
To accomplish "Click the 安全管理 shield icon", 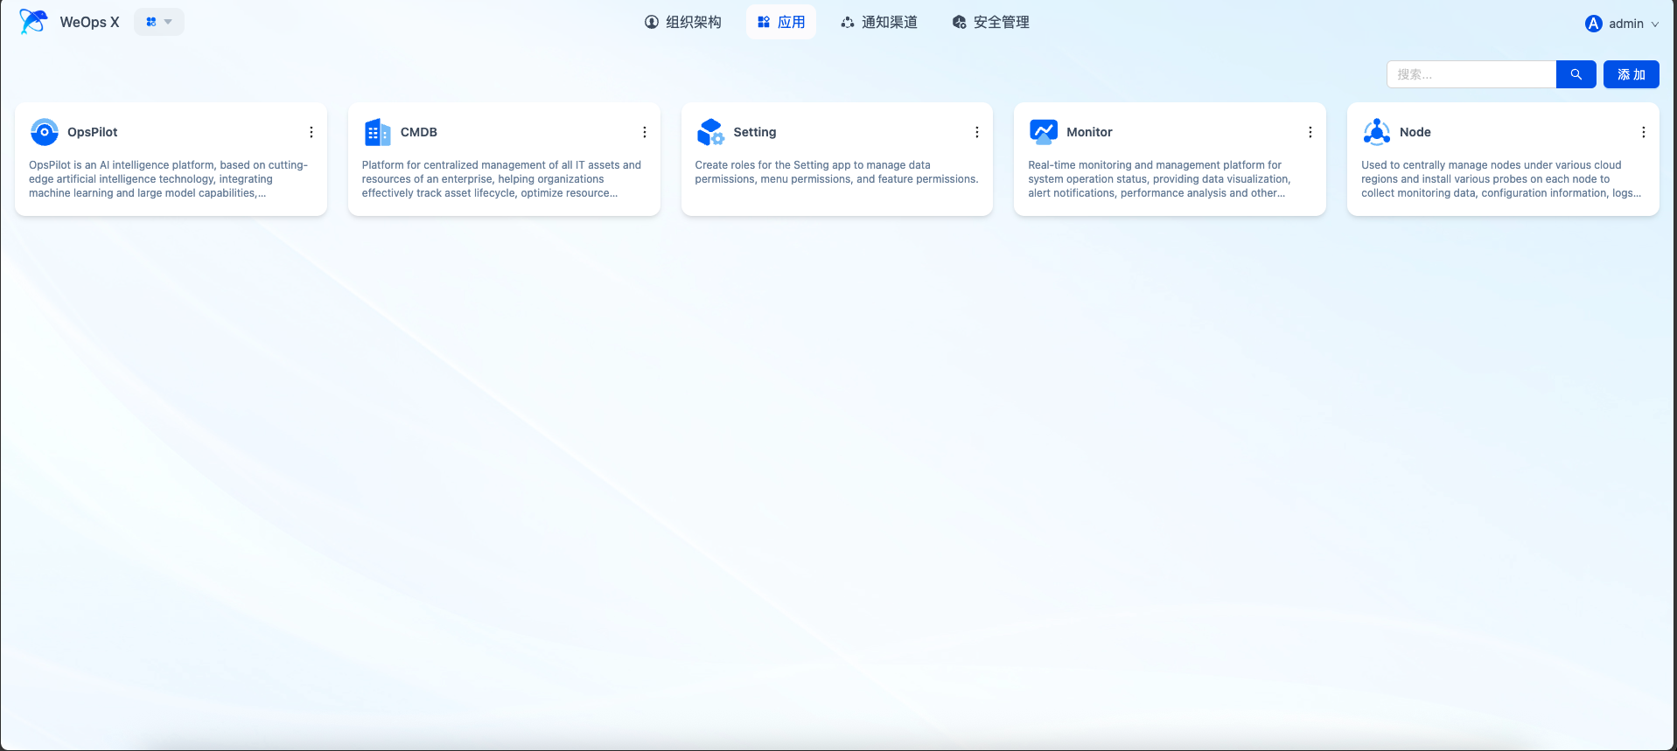I will click(960, 22).
